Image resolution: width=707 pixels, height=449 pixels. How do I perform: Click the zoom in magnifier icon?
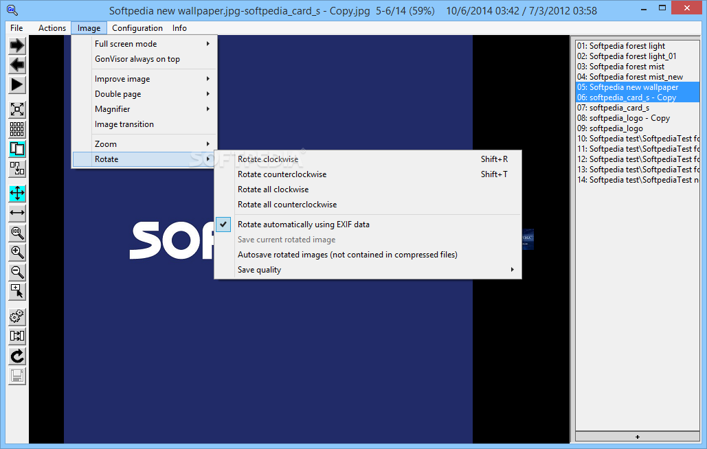17,253
